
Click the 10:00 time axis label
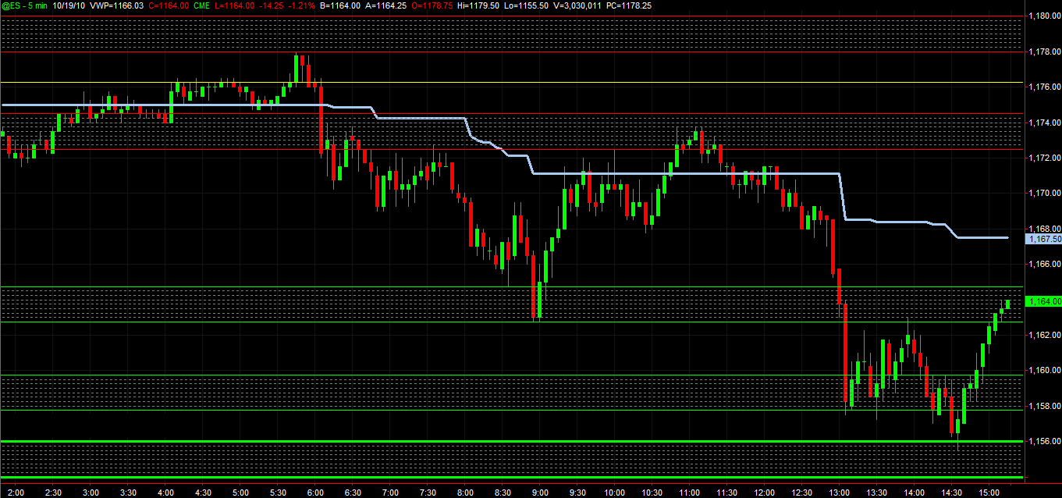(615, 493)
